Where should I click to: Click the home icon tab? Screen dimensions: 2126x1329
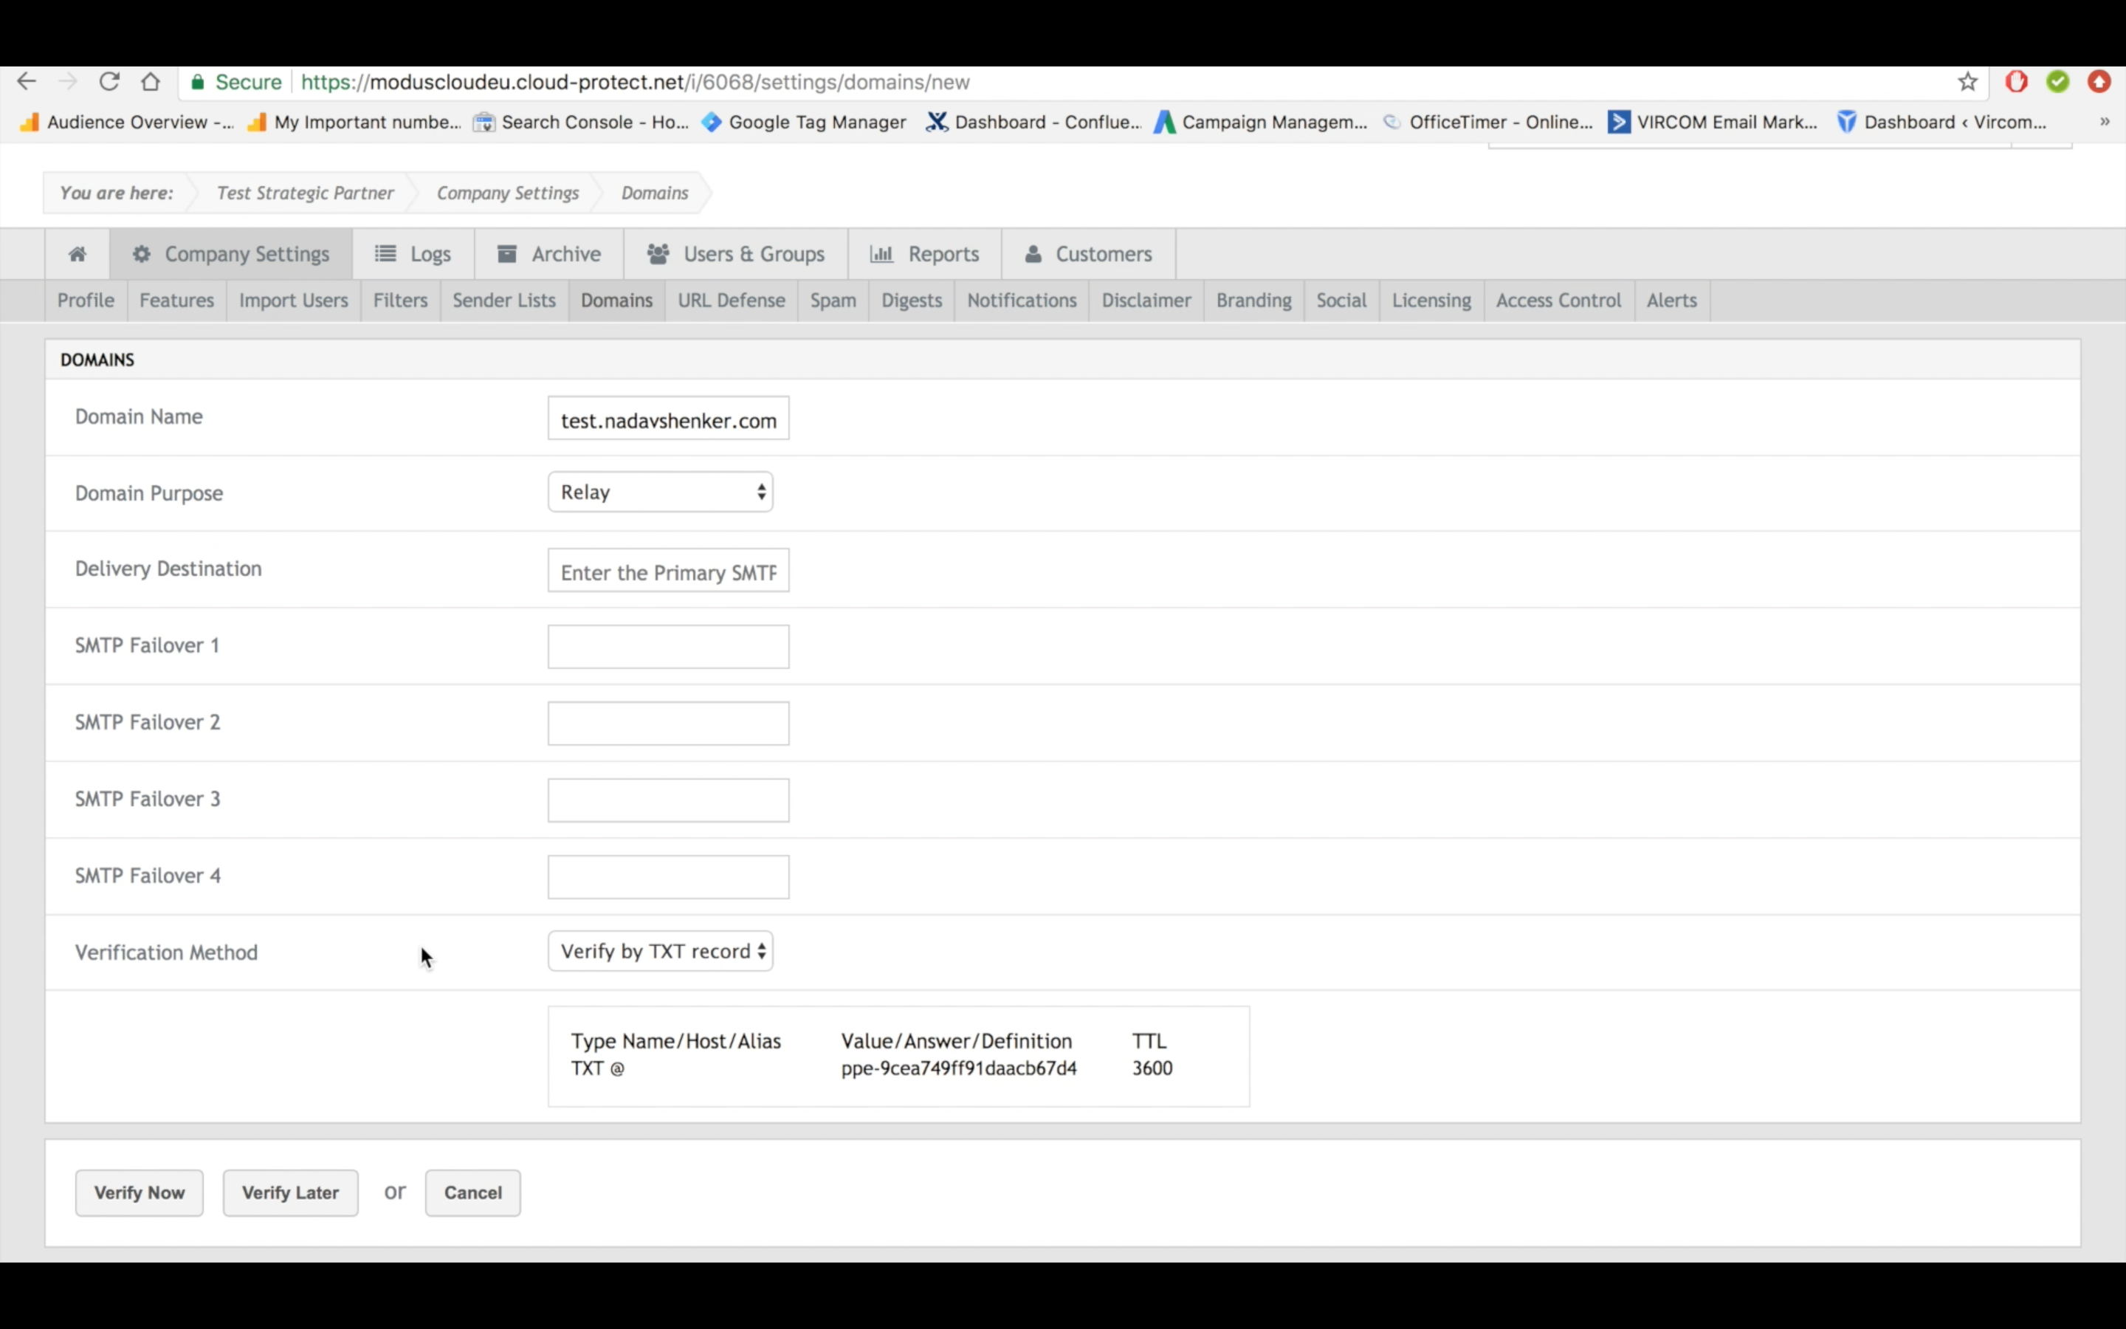tap(78, 254)
